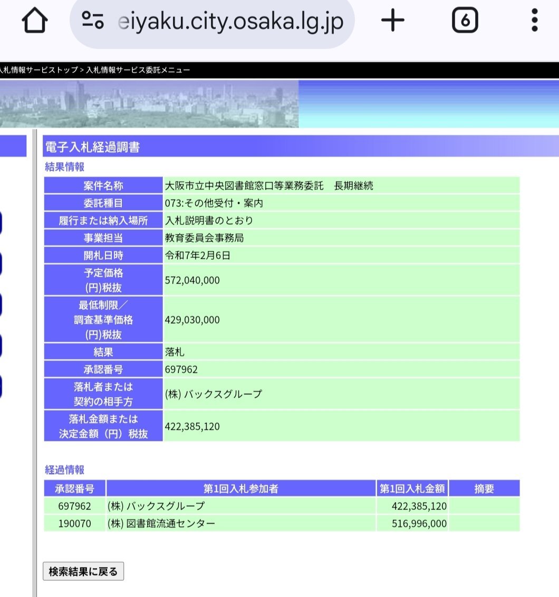Select minimum limit price 429,030,000

[x=192, y=320]
